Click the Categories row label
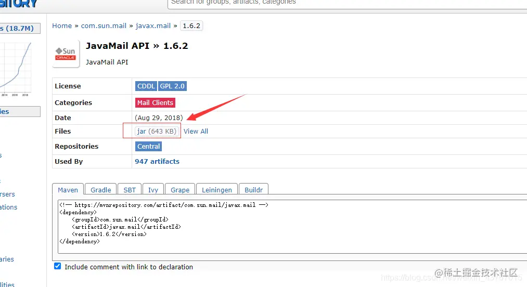527x287 pixels. pos(73,103)
